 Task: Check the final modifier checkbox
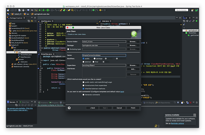pos(93,62)
